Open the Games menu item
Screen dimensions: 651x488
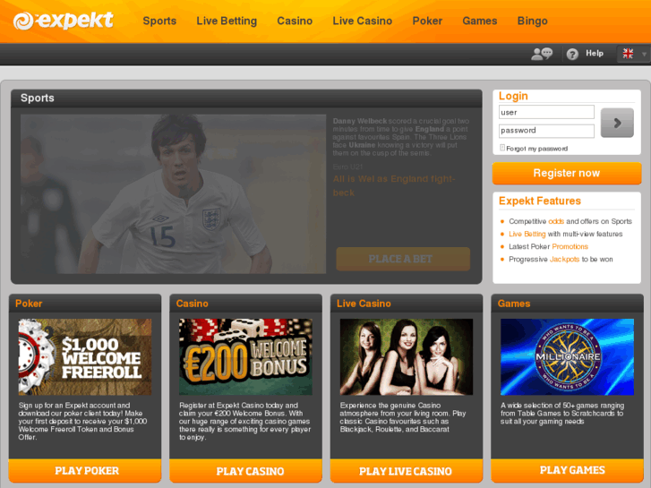click(x=480, y=21)
